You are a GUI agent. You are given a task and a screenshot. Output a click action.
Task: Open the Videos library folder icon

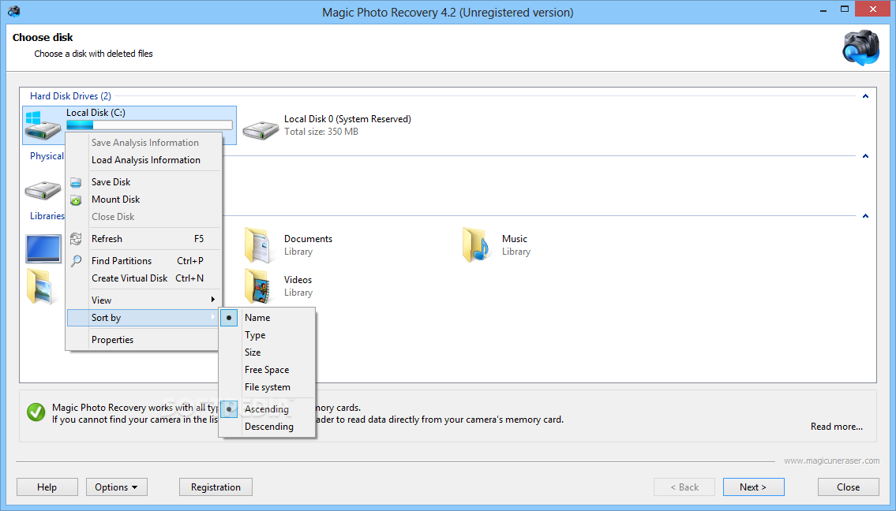pos(257,286)
